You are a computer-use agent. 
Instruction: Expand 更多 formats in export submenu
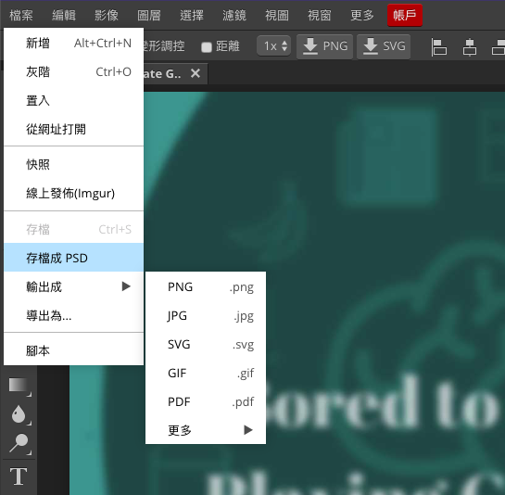click(206, 430)
